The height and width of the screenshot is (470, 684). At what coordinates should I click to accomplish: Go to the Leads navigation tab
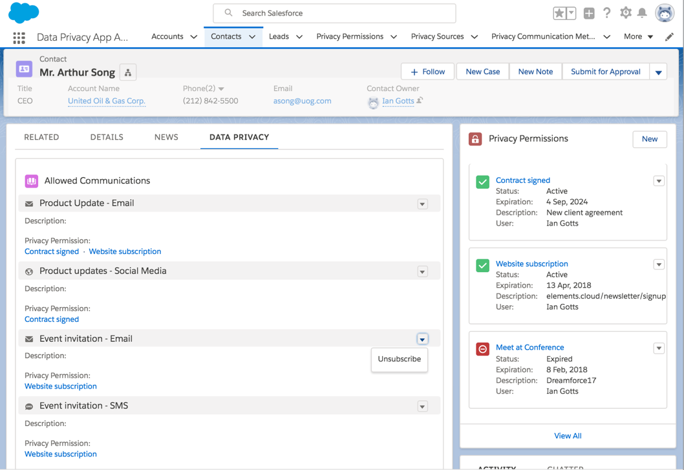tap(279, 37)
